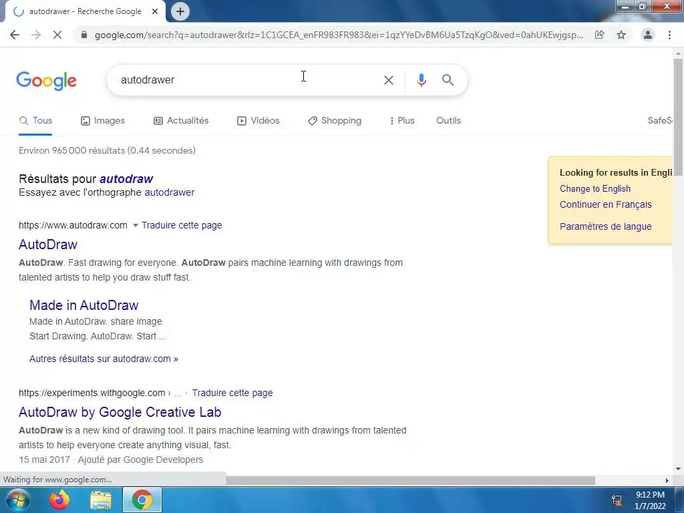684x513 pixels.
Task: Select Chrome in the taskbar
Action: [142, 500]
